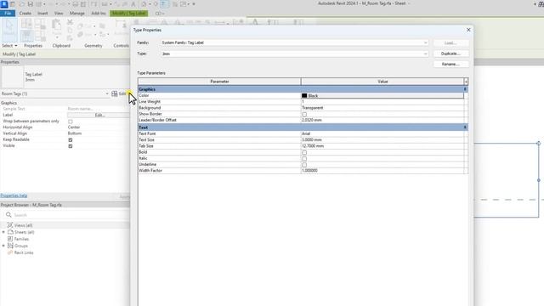Toggle the Visible checkbox in Properties palette
This screenshot has height=306, width=544.
[71, 146]
